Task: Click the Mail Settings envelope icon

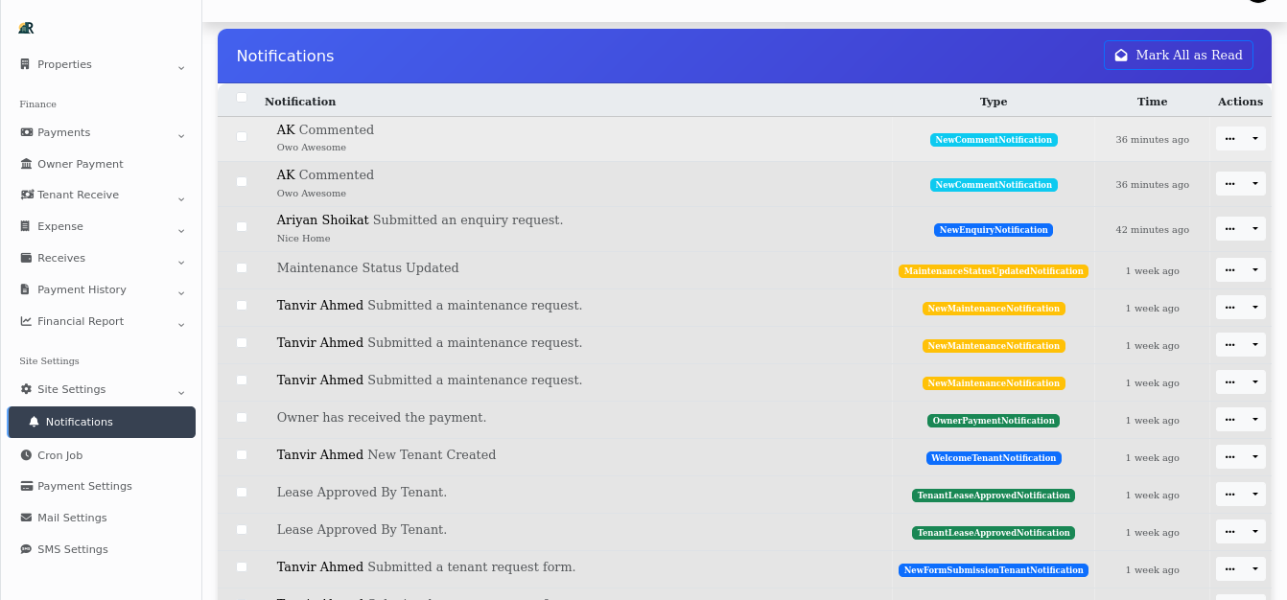Action: click(x=26, y=518)
